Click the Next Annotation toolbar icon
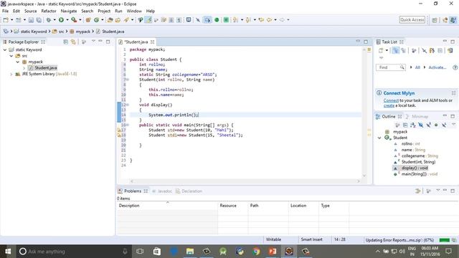459x258 pixels. 235,20
